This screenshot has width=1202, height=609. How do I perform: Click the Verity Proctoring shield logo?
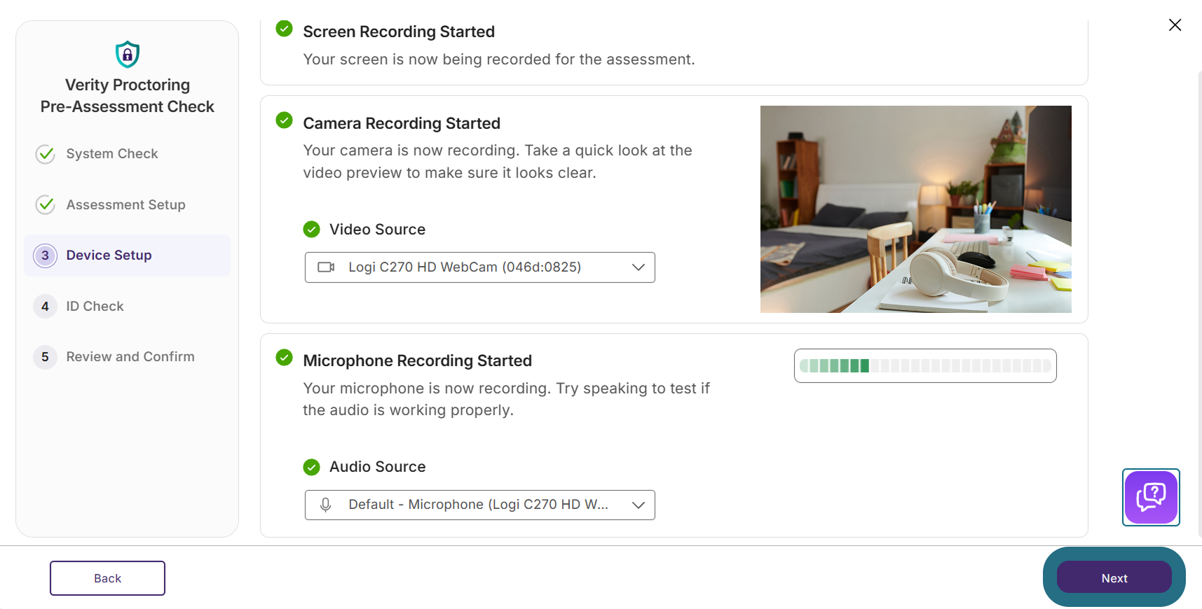[x=128, y=54]
